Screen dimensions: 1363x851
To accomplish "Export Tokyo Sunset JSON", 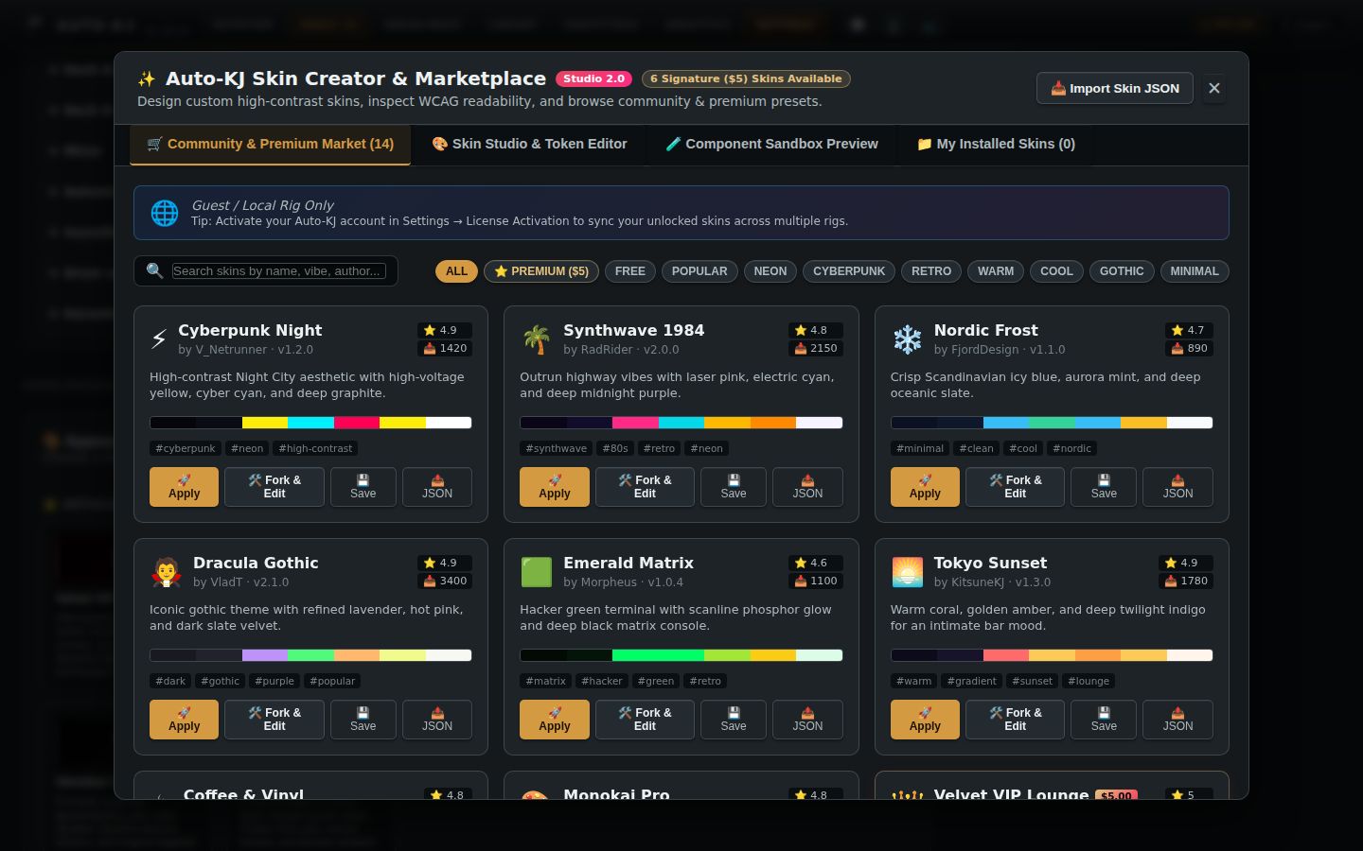I will tap(1177, 720).
